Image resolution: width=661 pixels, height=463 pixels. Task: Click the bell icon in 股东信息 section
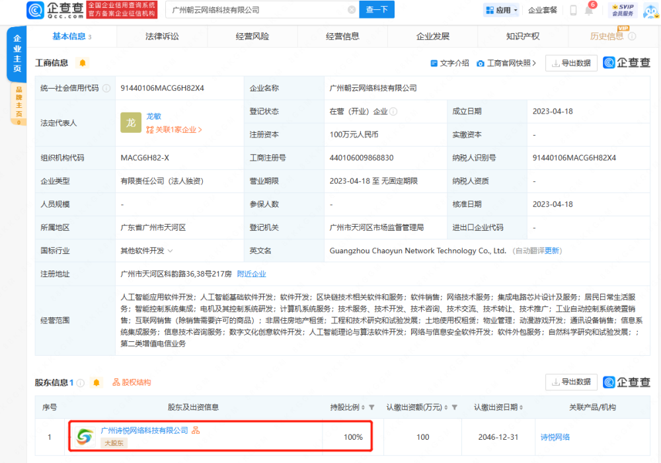(x=96, y=383)
